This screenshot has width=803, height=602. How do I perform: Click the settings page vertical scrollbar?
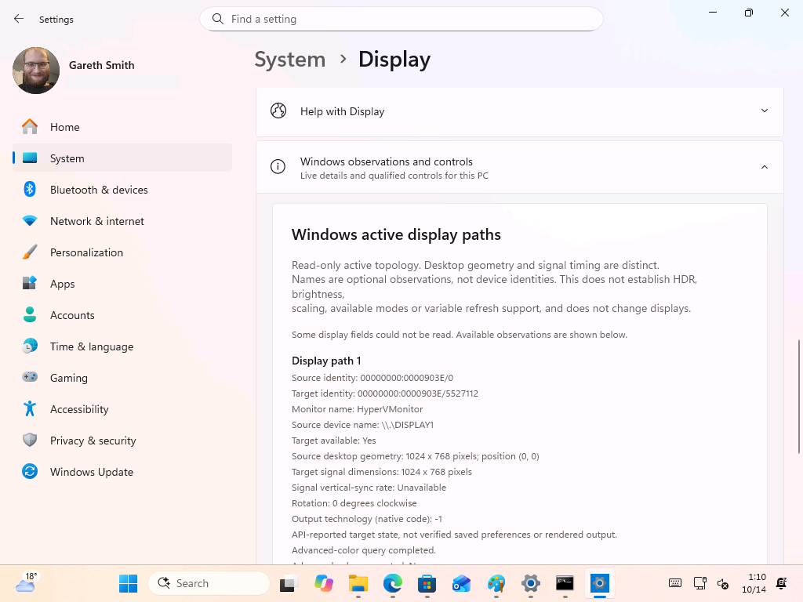798,396
